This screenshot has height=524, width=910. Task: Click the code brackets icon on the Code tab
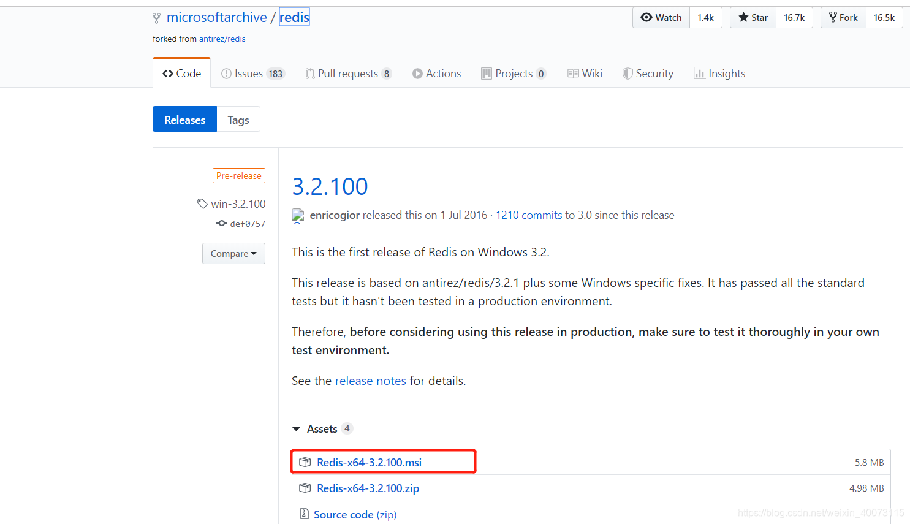click(167, 74)
